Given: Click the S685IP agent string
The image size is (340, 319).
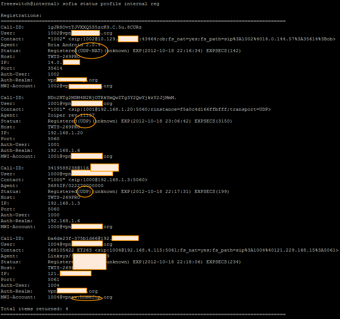Looking at the screenshot, I should pos(76,186).
